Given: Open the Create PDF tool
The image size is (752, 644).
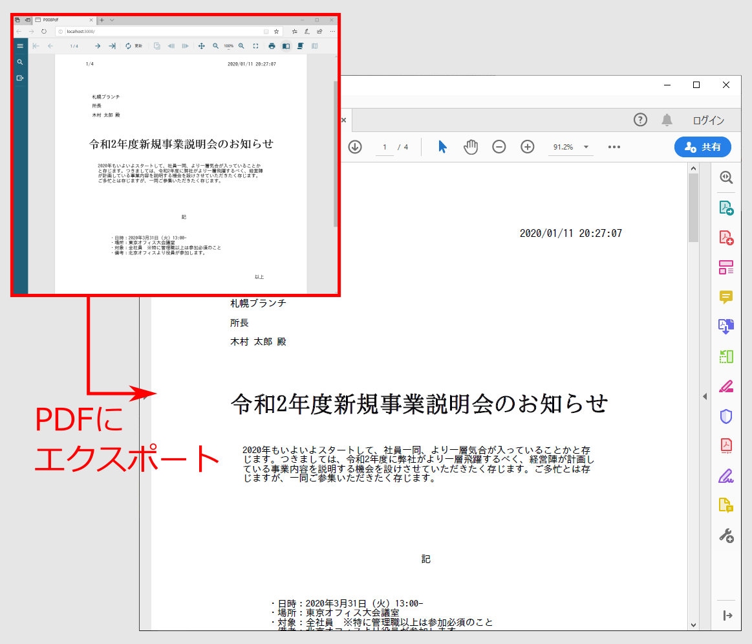Looking at the screenshot, I should click(726, 238).
